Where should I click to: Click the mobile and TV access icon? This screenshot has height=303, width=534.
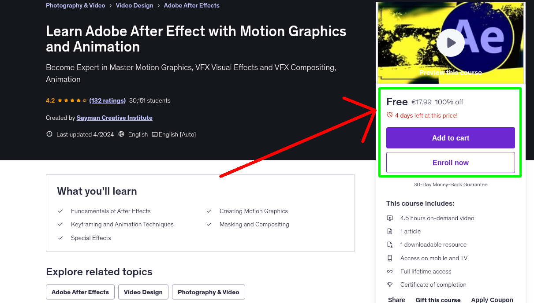390,258
